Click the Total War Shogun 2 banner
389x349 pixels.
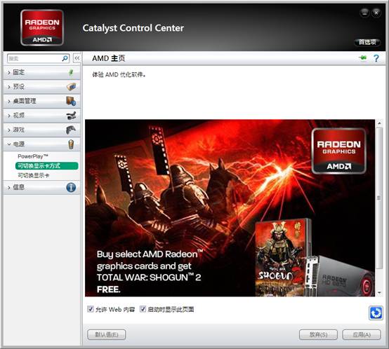[230, 208]
